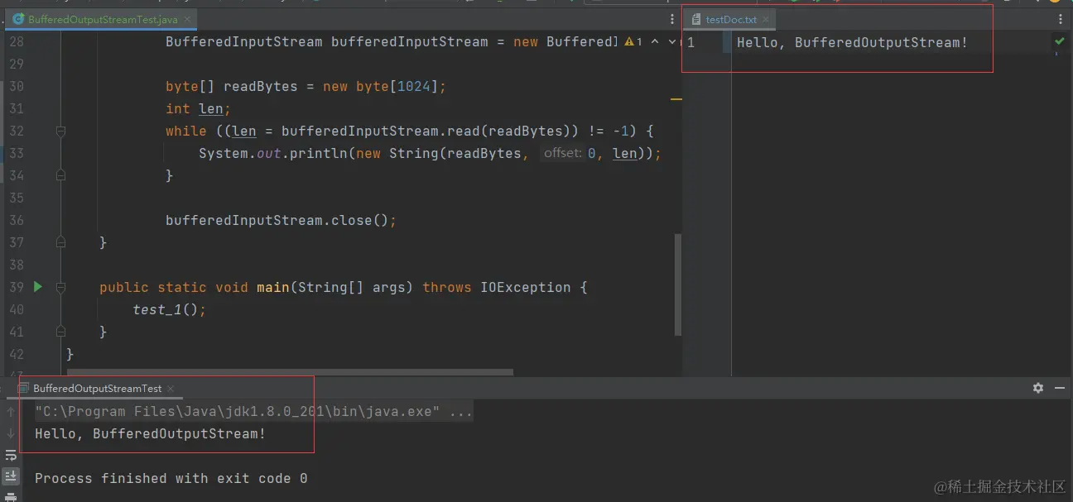Click 'IOException' in main method signature
This screenshot has width=1073, height=502.
(525, 287)
